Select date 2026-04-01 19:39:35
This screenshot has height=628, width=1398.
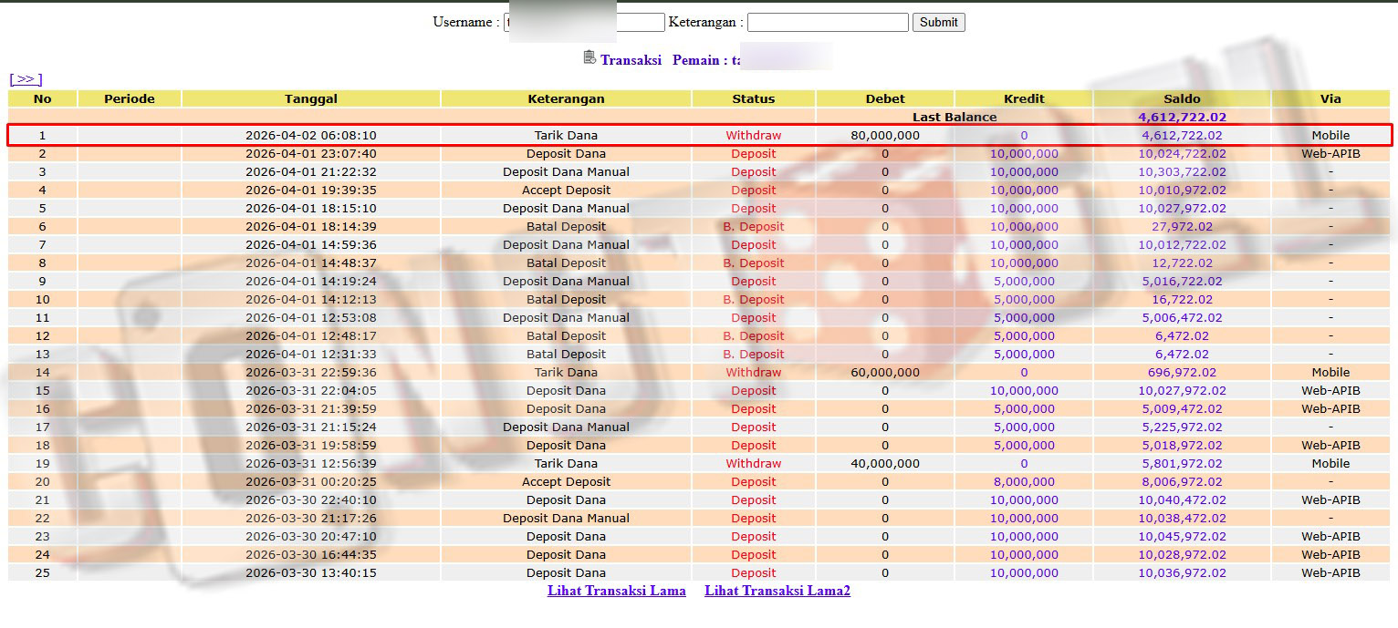[x=311, y=190]
